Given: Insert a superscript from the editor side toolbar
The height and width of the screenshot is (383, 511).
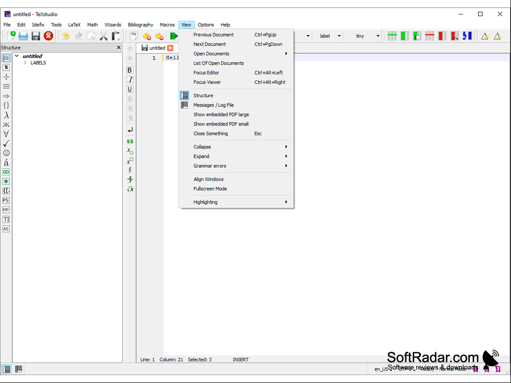Looking at the screenshot, I should [130, 160].
